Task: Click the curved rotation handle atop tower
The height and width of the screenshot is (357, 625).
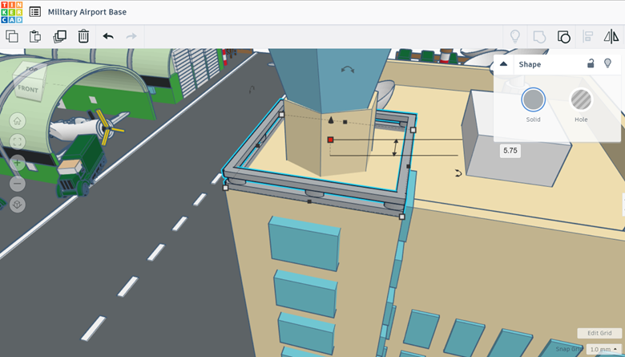Action: coord(348,70)
